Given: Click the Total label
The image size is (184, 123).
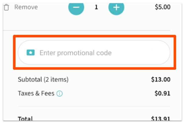Looking at the screenshot, I should click(x=25, y=119).
